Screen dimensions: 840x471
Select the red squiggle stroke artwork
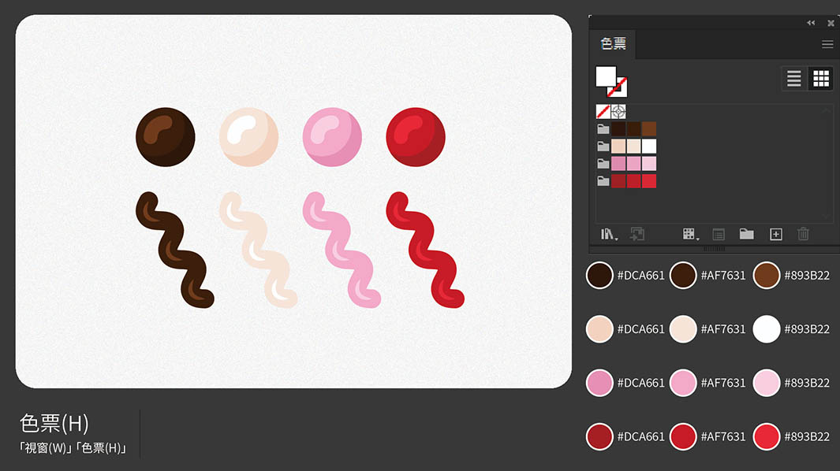click(427, 250)
